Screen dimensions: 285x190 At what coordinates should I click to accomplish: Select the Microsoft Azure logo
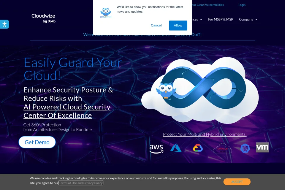point(176,148)
